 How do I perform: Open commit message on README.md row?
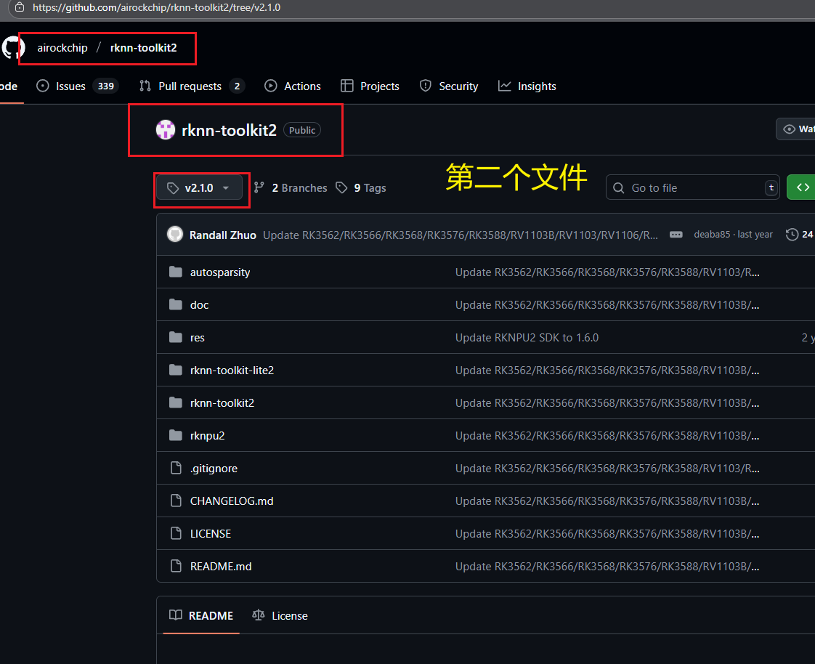coord(607,567)
